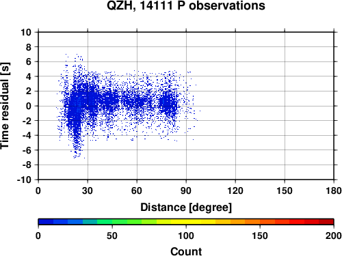Screen dimensions: 342x256
Task: Click the x-axis tick label 180
Action: tap(334, 190)
